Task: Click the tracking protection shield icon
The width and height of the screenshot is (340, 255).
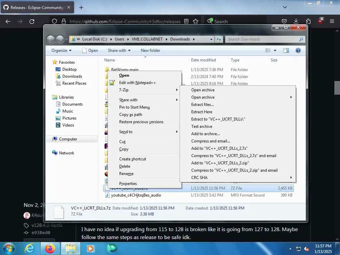Action: click(54, 21)
